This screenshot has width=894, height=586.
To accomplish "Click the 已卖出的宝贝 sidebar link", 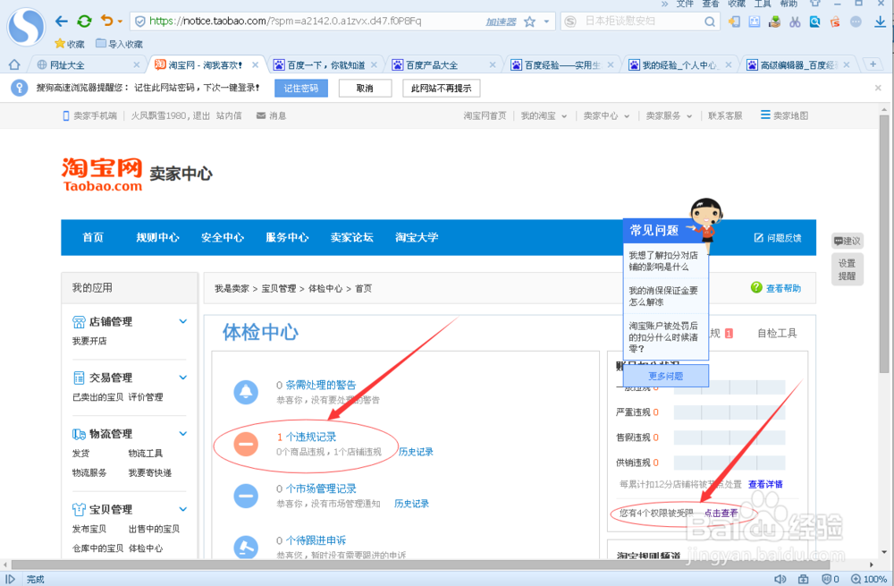I will point(97,397).
